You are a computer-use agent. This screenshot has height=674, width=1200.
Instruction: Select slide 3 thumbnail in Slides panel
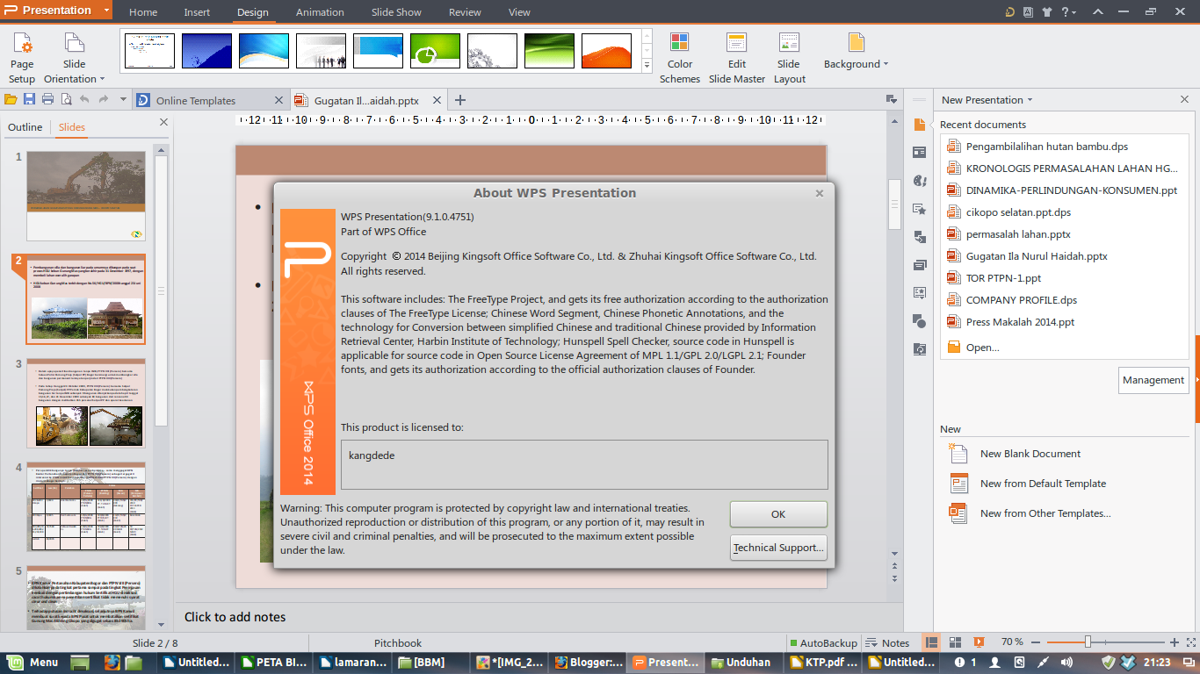[x=86, y=404]
